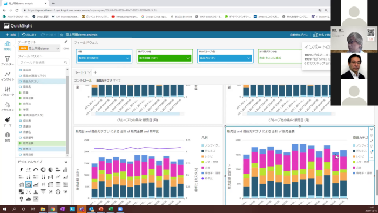
Task: Click the QuickSight logo link
Action: tap(18, 26)
